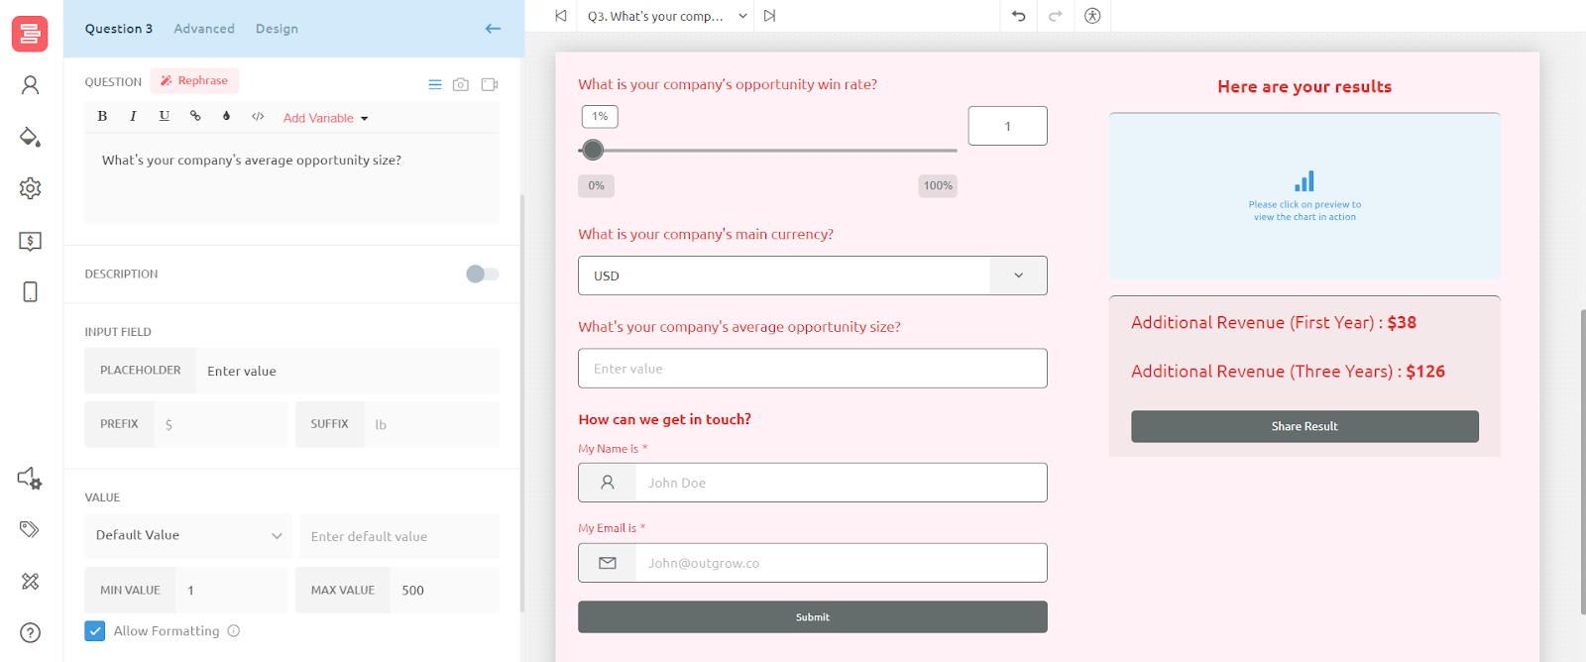Go back using the blue left arrow
This screenshot has width=1586, height=662.
[493, 29]
